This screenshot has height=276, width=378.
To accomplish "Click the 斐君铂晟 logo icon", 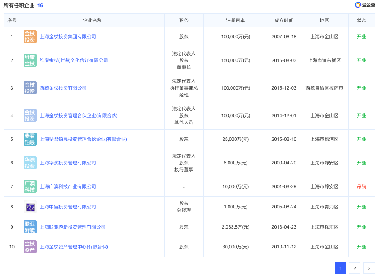I will click(30, 139).
